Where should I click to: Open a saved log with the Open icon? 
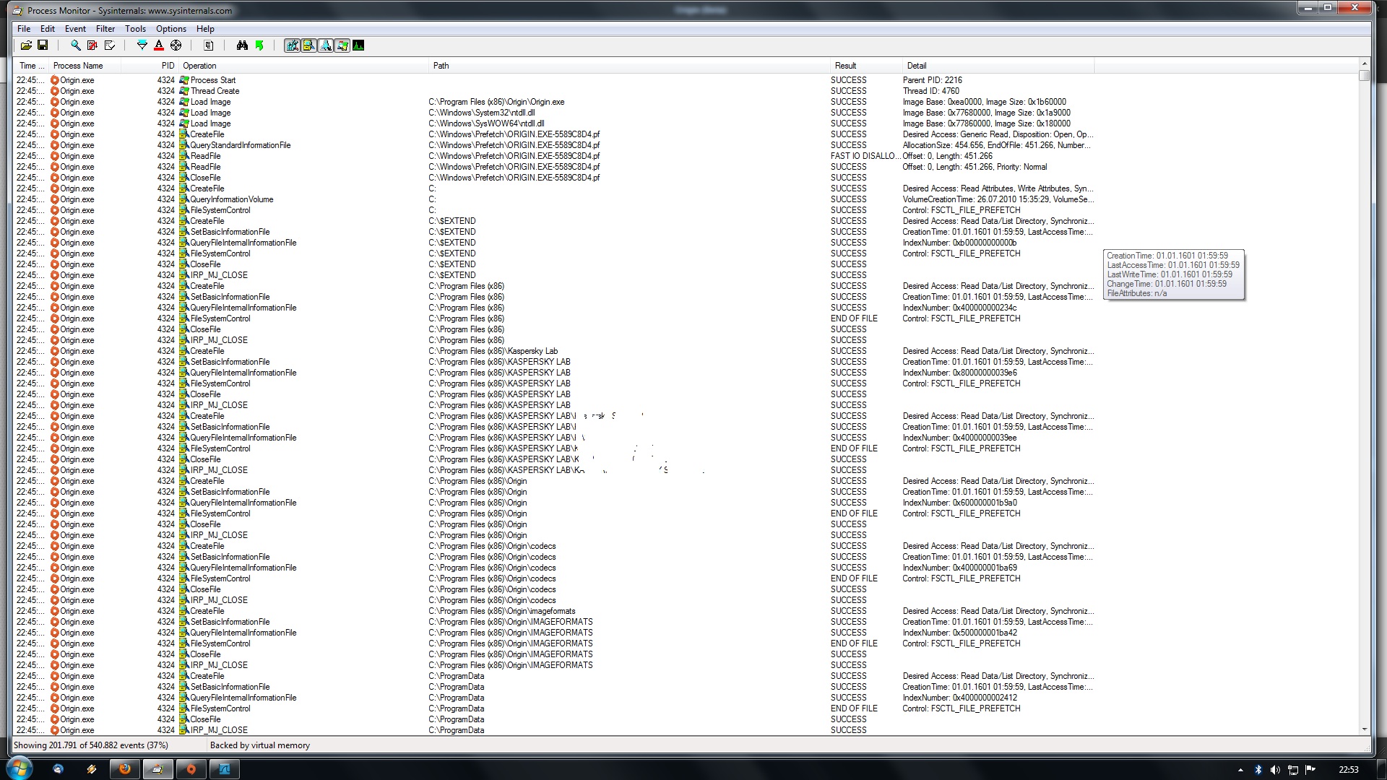pos(26,45)
